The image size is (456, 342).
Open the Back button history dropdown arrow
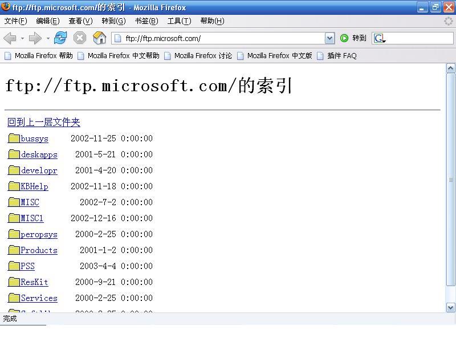pyautogui.click(x=22, y=38)
